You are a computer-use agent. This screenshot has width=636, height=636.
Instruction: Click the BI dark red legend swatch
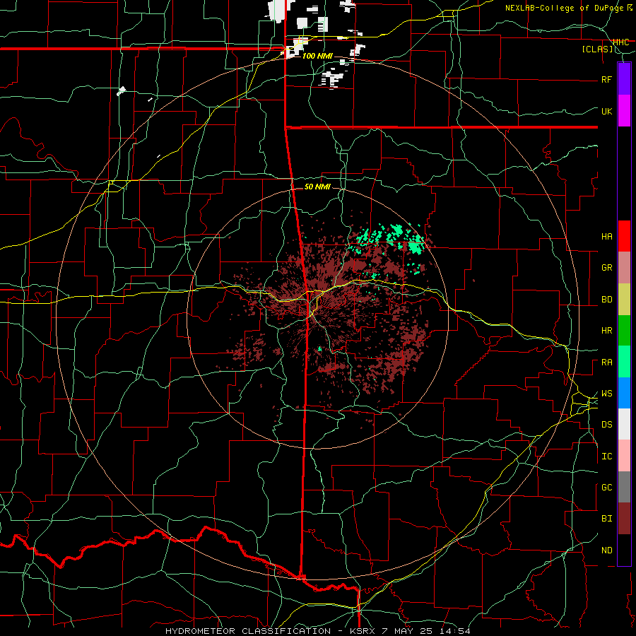[624, 519]
